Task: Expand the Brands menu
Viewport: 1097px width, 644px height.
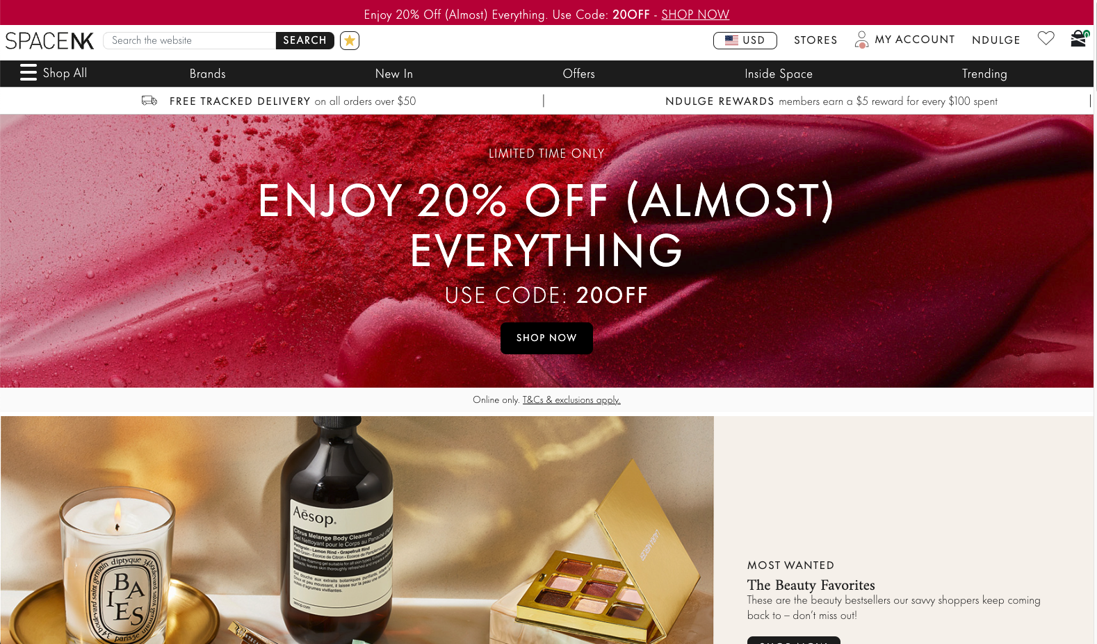Action: [x=207, y=74]
